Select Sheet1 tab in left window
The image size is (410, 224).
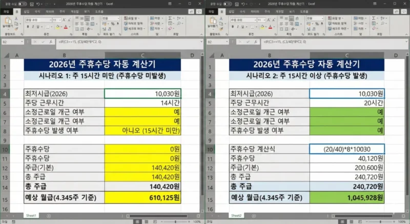31,216
